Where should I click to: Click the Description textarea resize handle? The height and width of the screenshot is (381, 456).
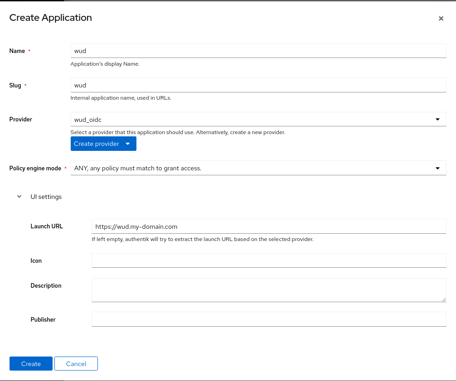pyautogui.click(x=444, y=299)
